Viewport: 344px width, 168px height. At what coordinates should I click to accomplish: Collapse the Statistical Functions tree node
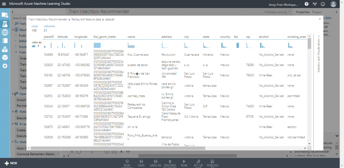[13, 142]
